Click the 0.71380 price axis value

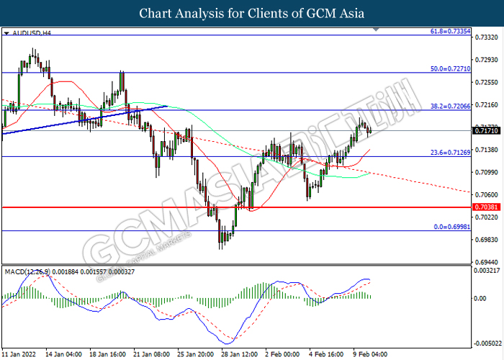point(486,150)
